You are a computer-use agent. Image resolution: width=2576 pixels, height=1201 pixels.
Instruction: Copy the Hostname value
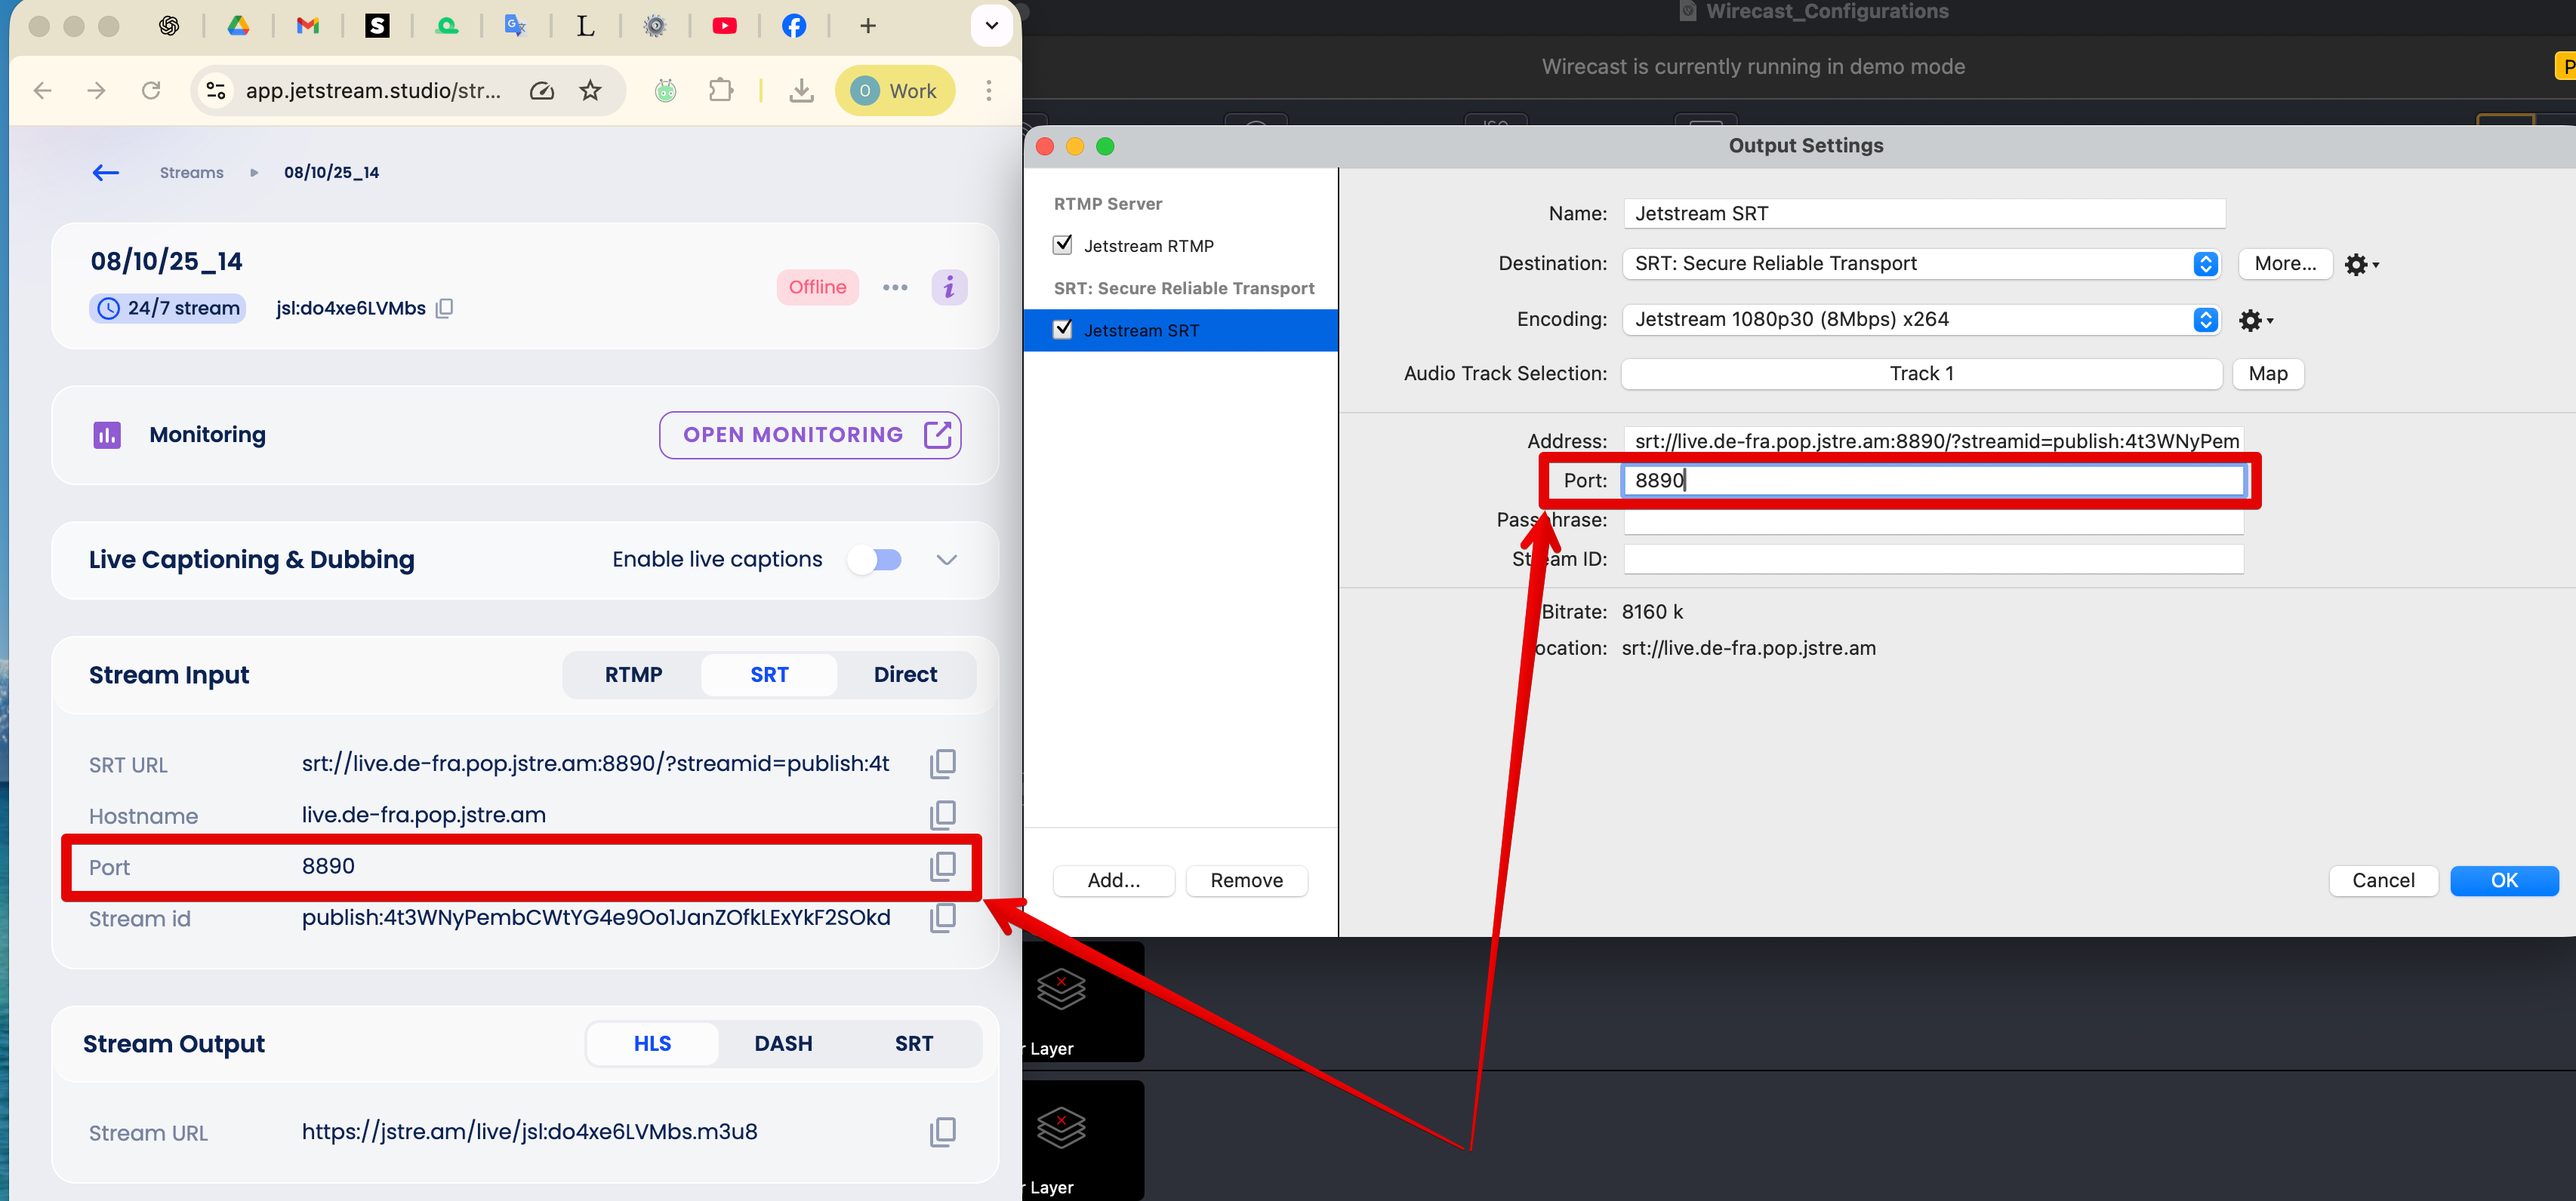click(x=942, y=816)
